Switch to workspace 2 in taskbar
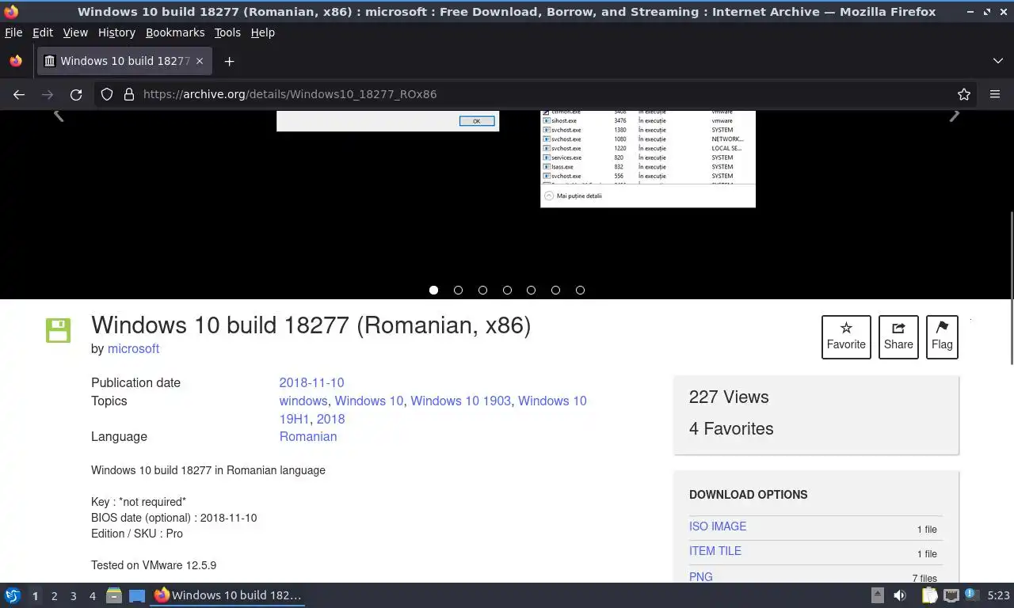Image resolution: width=1014 pixels, height=608 pixels. [x=54, y=596]
